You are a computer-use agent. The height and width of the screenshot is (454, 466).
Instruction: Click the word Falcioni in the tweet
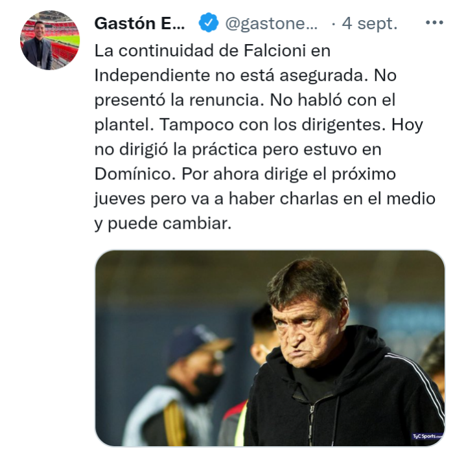(275, 51)
